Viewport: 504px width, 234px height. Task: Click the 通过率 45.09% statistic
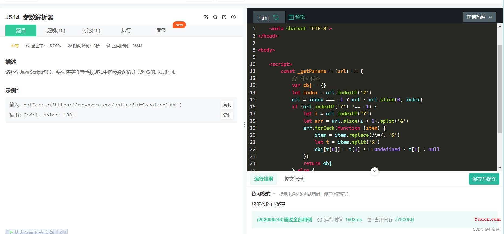pyautogui.click(x=46, y=46)
